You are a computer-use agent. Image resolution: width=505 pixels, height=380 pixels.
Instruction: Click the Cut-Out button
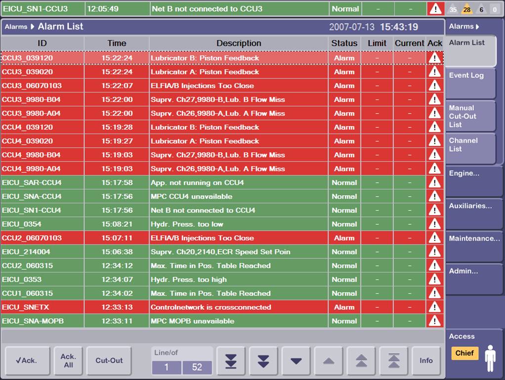(x=109, y=361)
